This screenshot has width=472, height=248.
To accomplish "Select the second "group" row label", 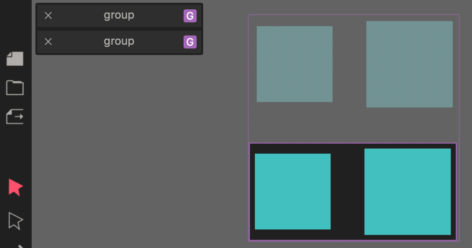I will 119,41.
